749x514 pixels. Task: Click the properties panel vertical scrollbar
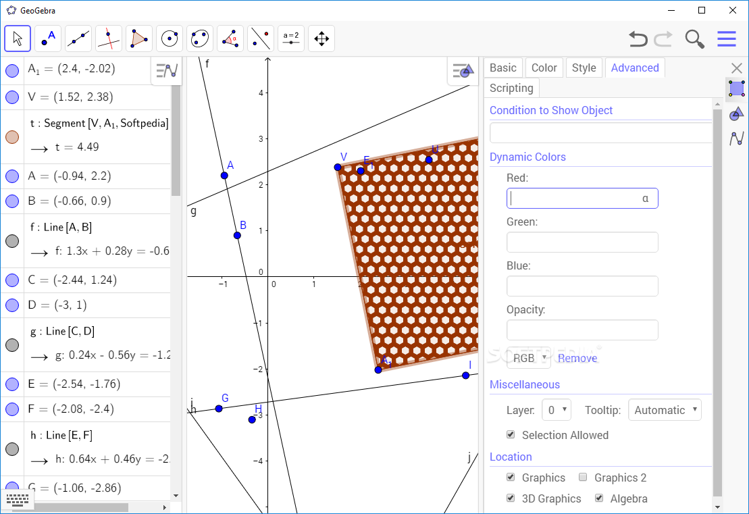pos(717,303)
